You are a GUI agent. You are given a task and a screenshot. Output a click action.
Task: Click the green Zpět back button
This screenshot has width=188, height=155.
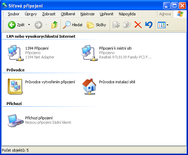click(16, 25)
